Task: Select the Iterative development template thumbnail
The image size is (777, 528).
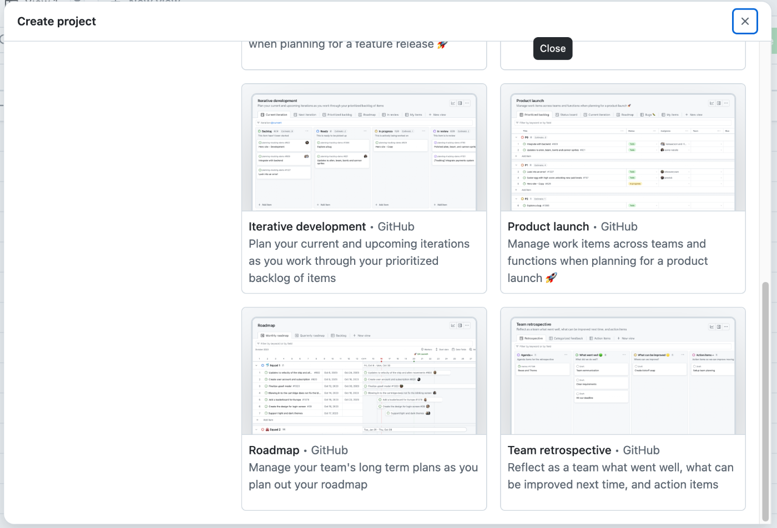Action: 364,148
